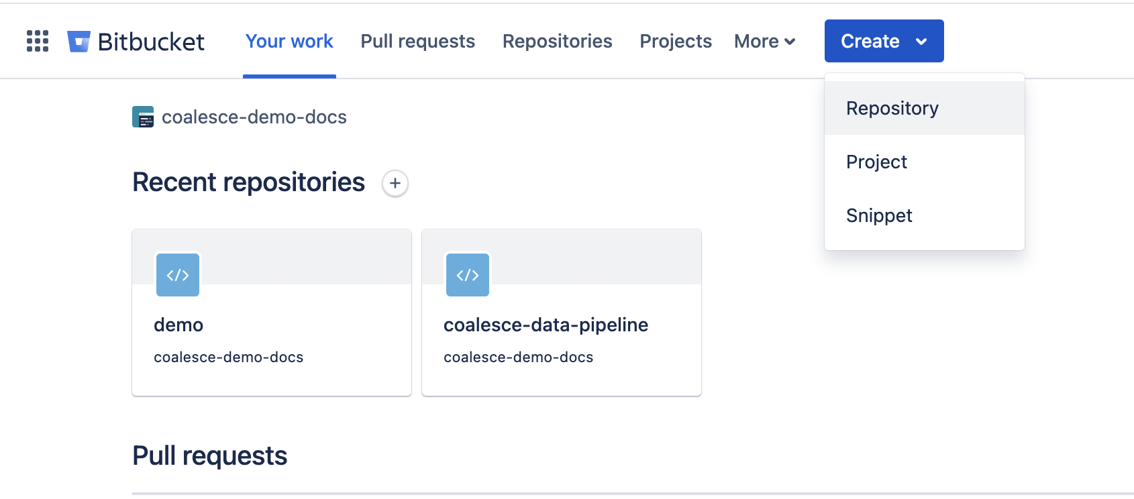The image size is (1134, 499).
Task: Switch to the Pull requests tab
Action: click(417, 41)
